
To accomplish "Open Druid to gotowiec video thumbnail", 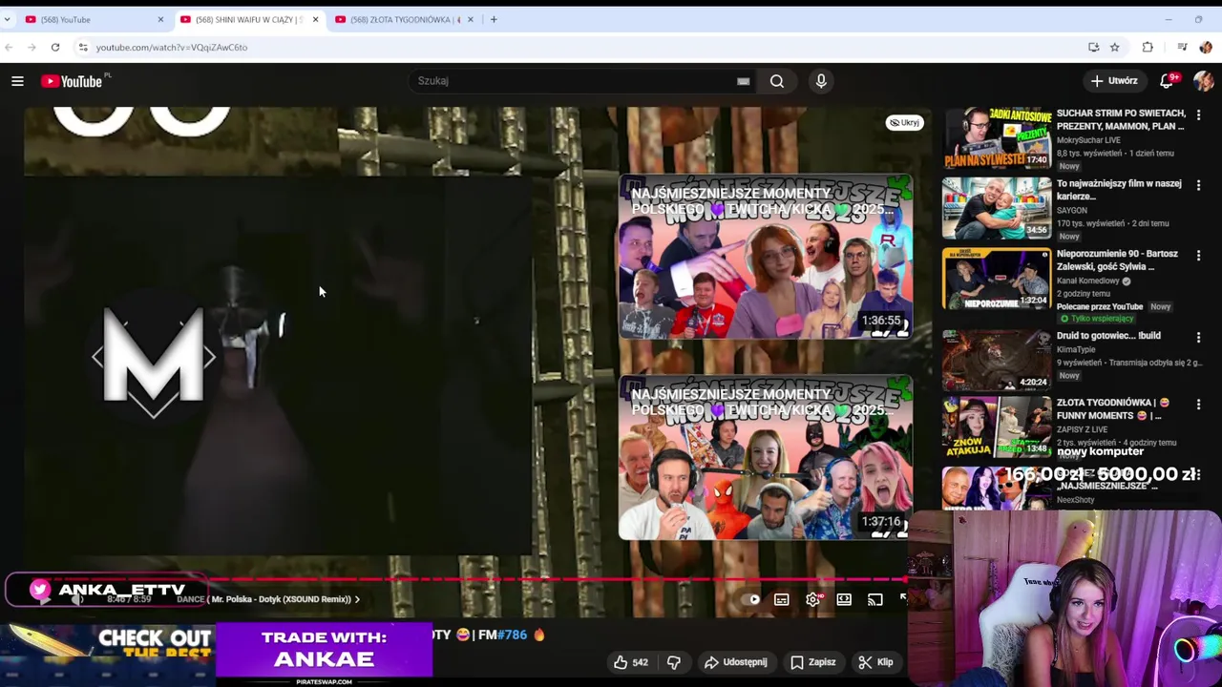I will (x=997, y=360).
